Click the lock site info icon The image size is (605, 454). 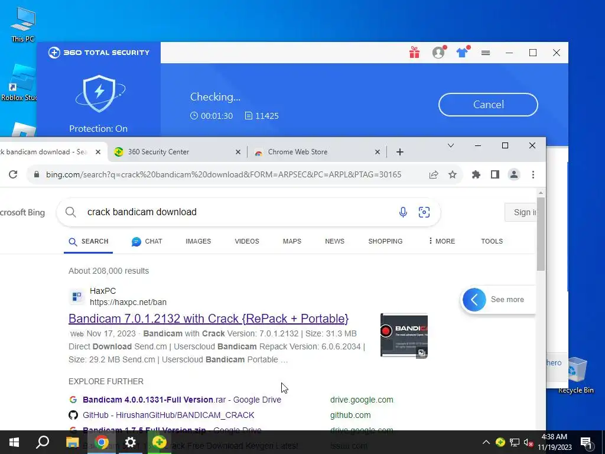[x=37, y=174]
